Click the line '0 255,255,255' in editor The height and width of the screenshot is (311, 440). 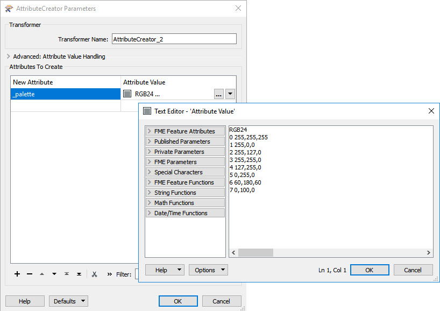249,137
